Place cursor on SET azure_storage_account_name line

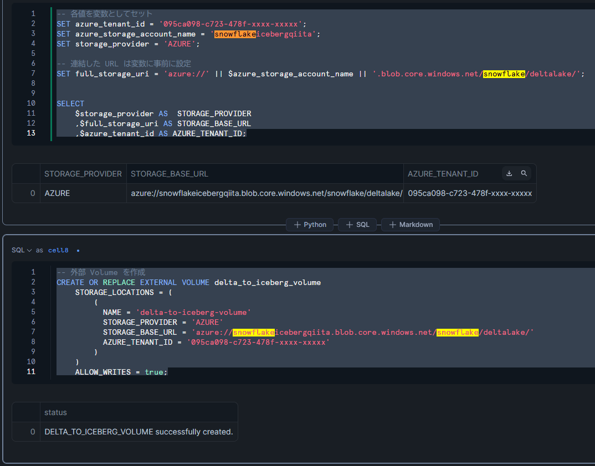(188, 34)
